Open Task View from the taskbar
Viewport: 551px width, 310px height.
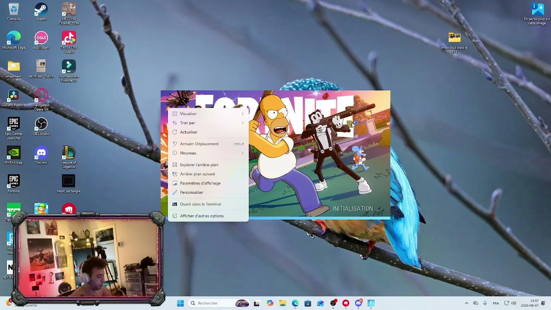click(257, 303)
